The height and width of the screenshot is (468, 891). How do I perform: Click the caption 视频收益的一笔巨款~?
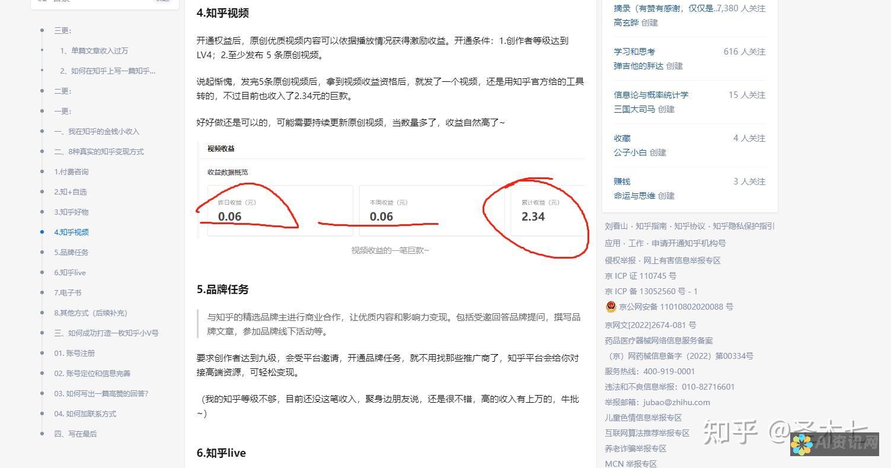pyautogui.click(x=390, y=250)
